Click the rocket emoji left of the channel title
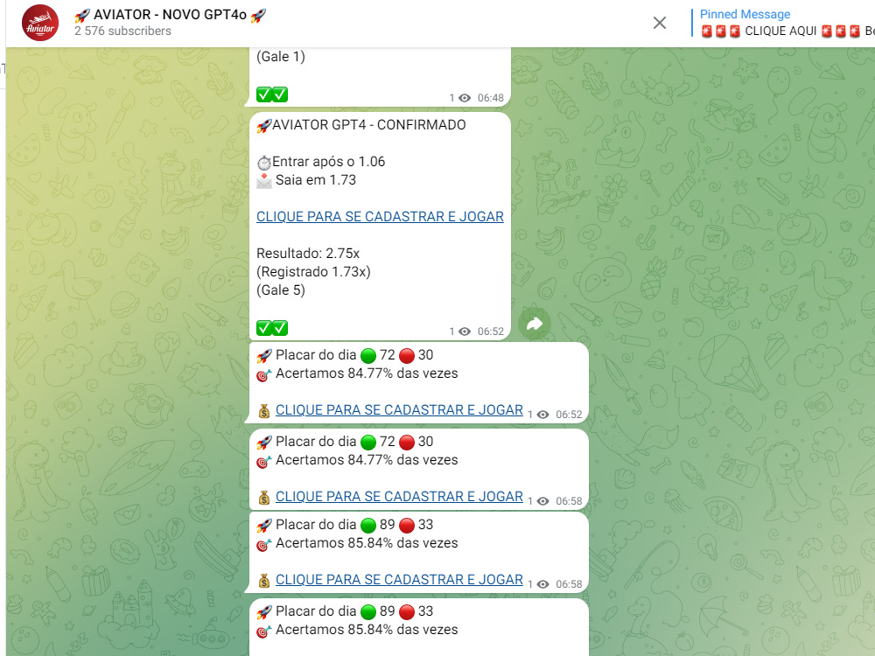Image resolution: width=875 pixels, height=656 pixels. [82, 16]
